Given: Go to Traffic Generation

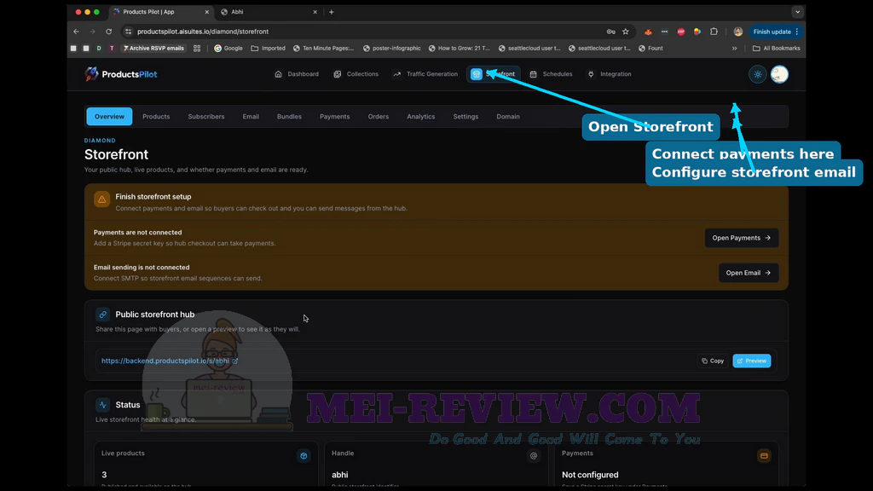Looking at the screenshot, I should pyautogui.click(x=425, y=74).
